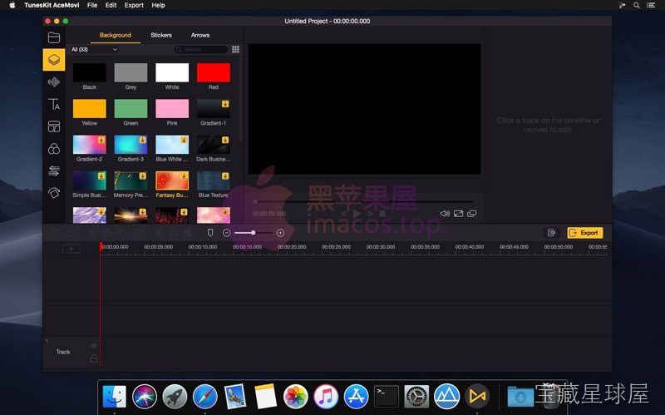The width and height of the screenshot is (665, 415).
Task: Open the Templates layout panel in the sidebar
Action: [54, 126]
